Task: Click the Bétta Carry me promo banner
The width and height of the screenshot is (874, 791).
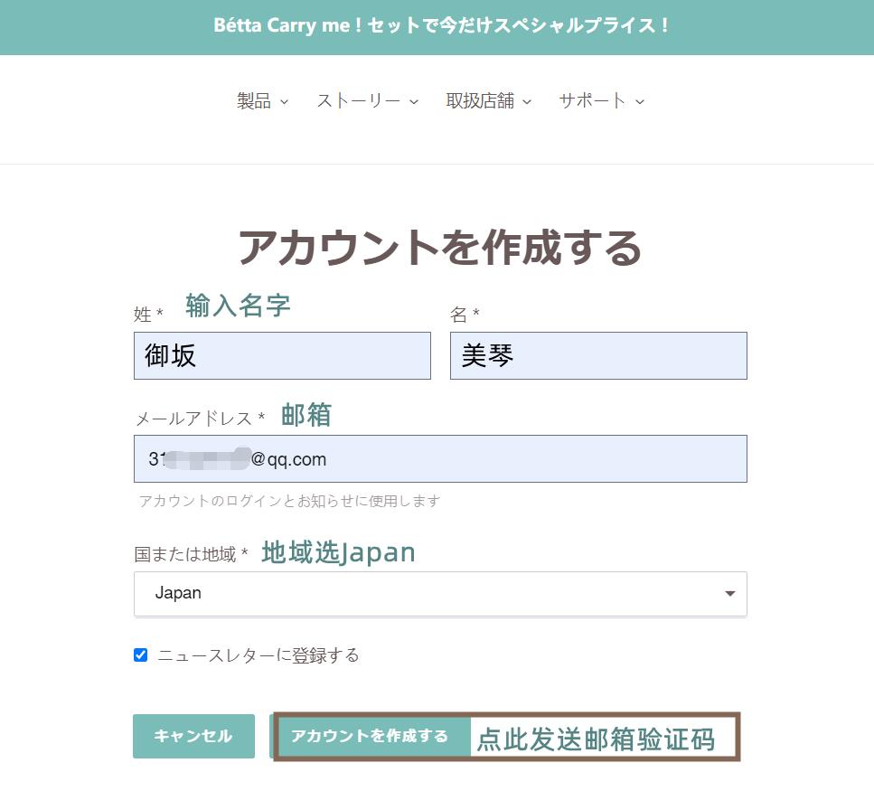Action: (437, 27)
